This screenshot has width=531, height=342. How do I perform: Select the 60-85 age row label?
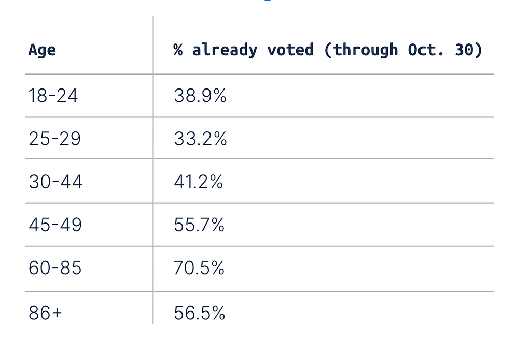click(55, 267)
